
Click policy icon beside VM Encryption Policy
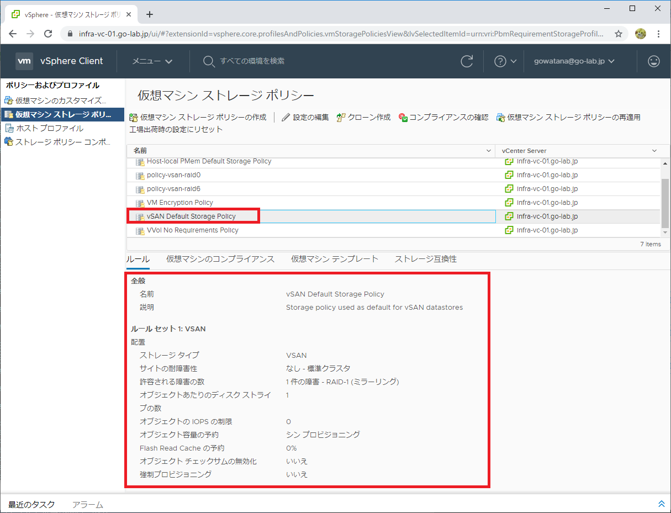coord(140,203)
